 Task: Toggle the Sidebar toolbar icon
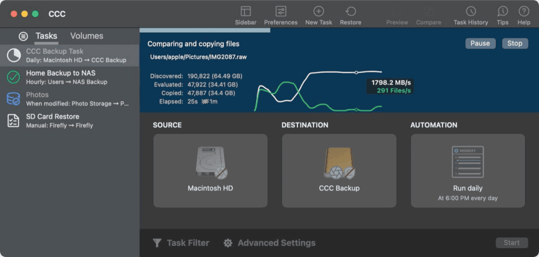tap(245, 12)
